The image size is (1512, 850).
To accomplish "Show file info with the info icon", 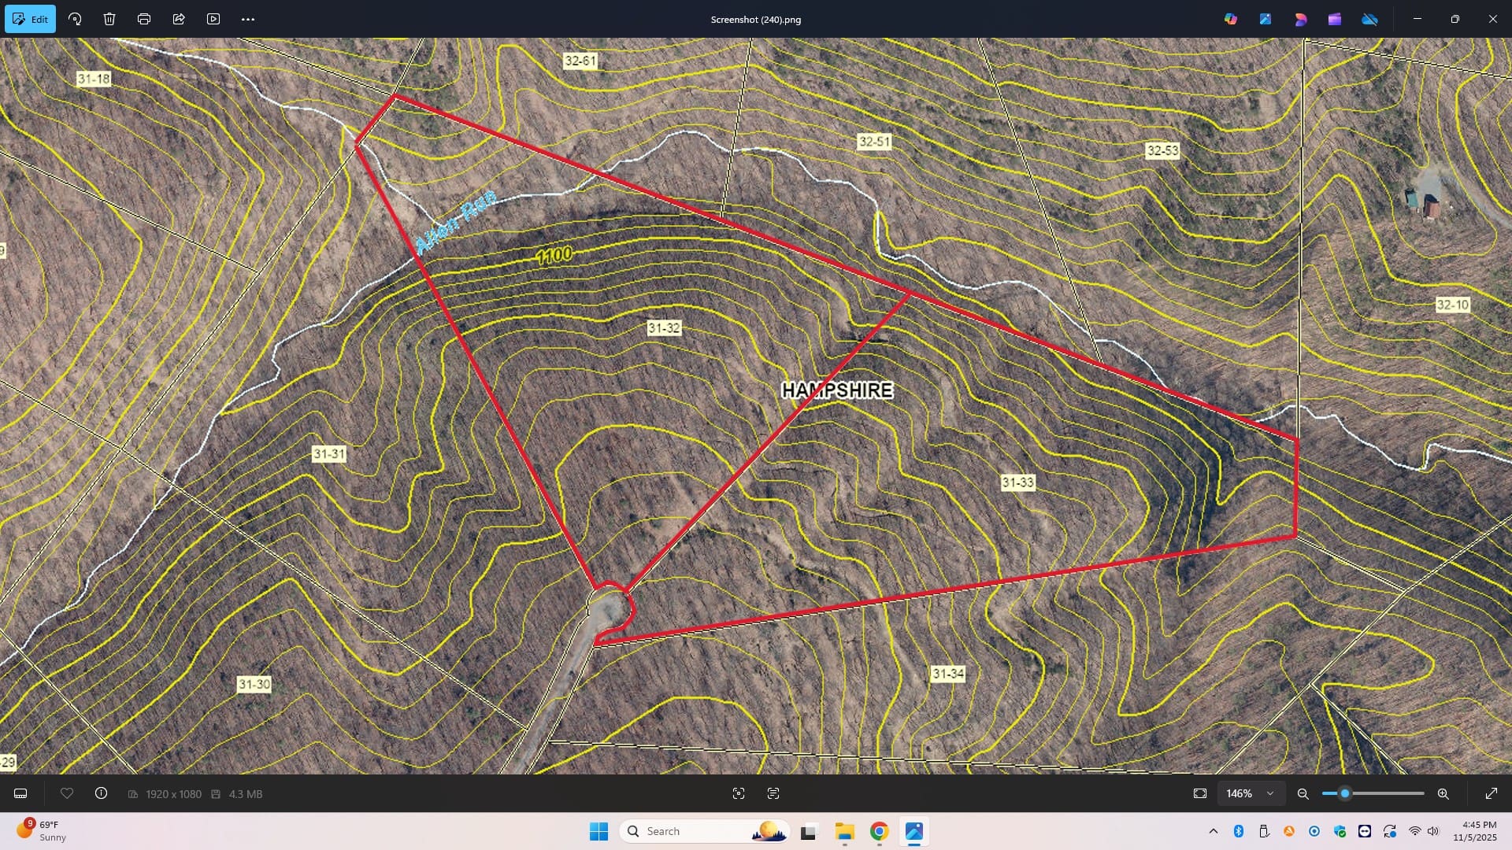I will (x=102, y=793).
